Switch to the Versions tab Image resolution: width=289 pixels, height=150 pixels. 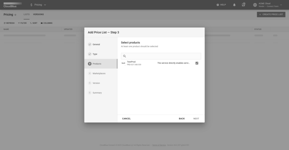click(x=38, y=14)
